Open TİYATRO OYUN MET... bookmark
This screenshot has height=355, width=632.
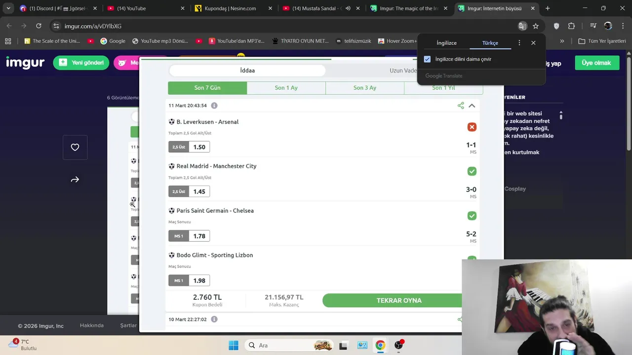[300, 41]
